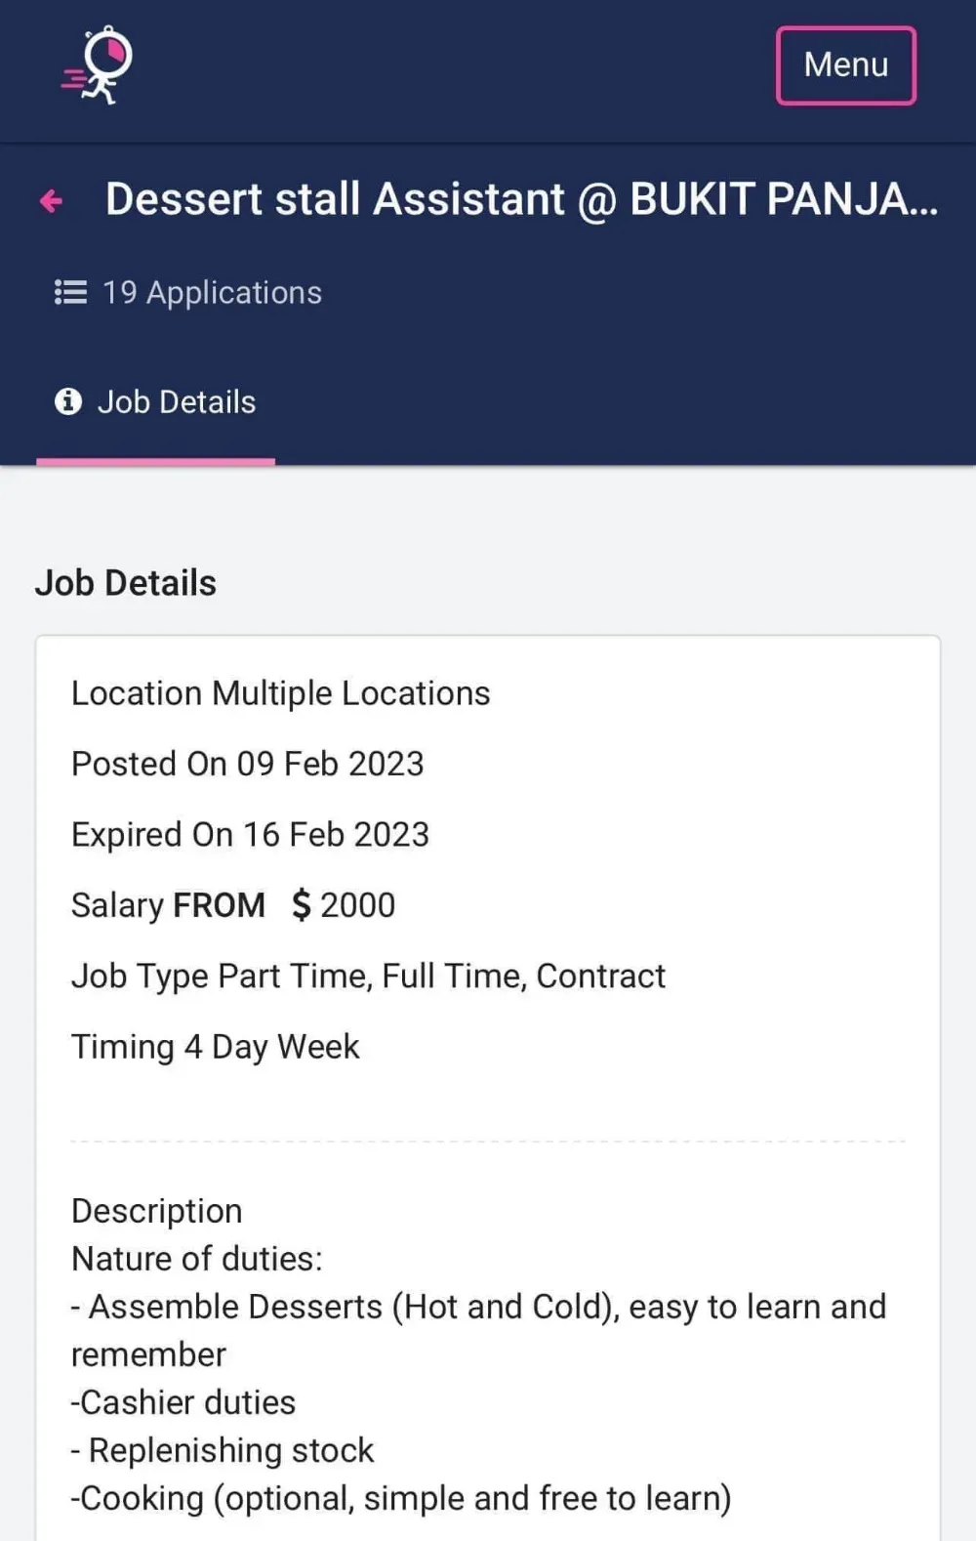This screenshot has width=976, height=1541.
Task: Click the Location Multiple Locations line
Action: (281, 693)
